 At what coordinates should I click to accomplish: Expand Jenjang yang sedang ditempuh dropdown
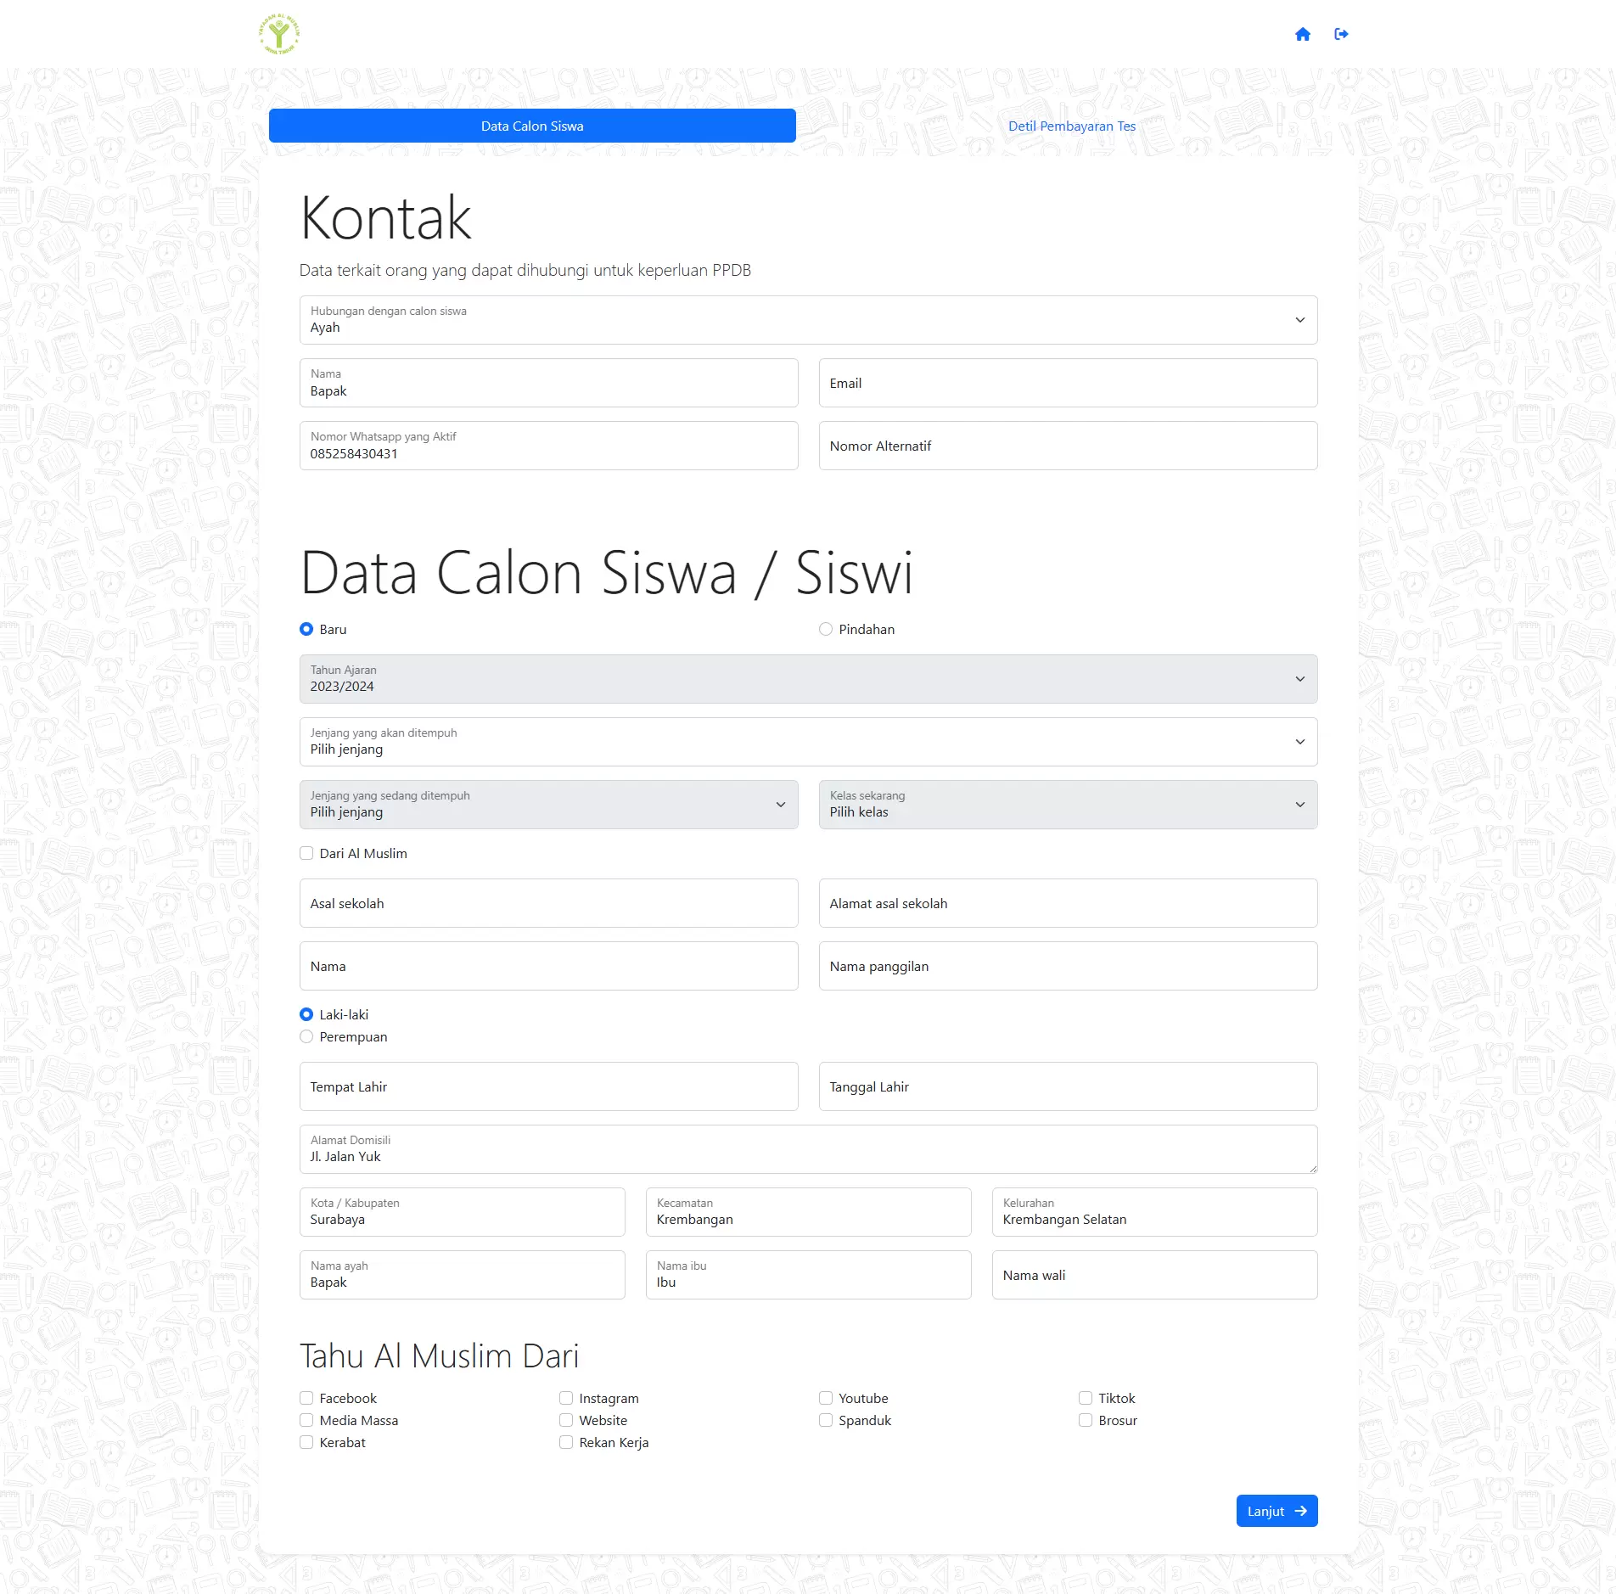click(548, 805)
